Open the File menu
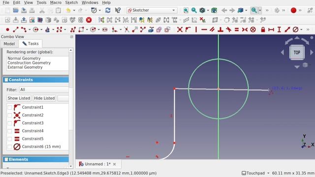Viewport: 315px width, 177px height. coord(6,2)
